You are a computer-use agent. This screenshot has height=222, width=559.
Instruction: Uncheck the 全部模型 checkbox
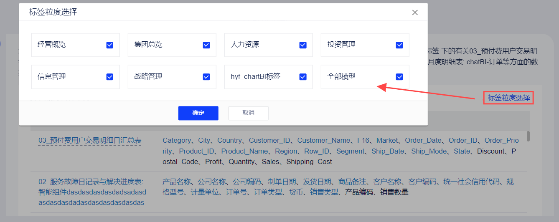(399, 77)
